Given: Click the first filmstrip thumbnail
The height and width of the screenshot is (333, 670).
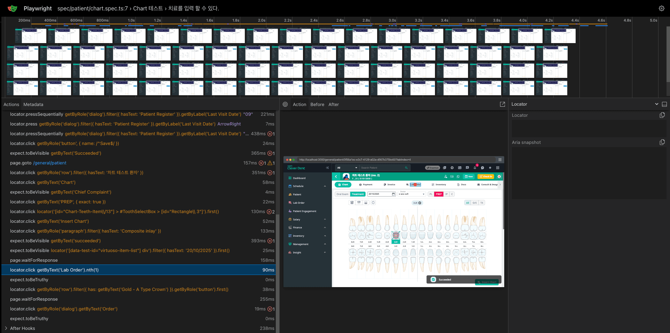Looking at the screenshot, I should coord(31,36).
